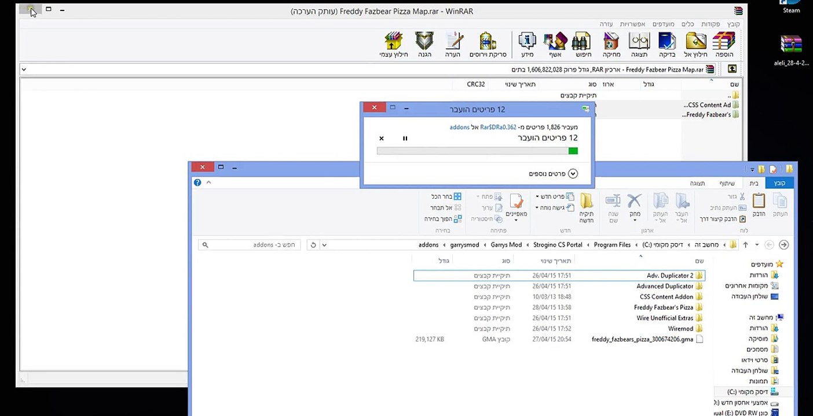The height and width of the screenshot is (416, 813).
Task: Click Paste shortcut (הדבק קיצור דרך) in Explorer
Action: (x=723, y=219)
